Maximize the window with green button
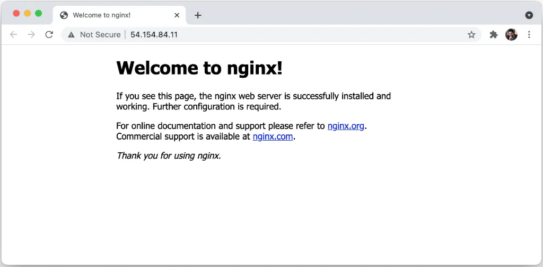This screenshot has width=543, height=267. coord(38,13)
